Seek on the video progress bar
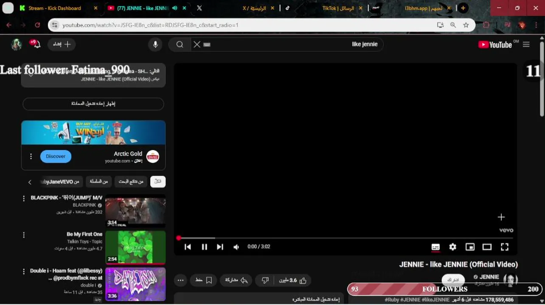Image resolution: width=545 pixels, height=305 pixels. click(346, 238)
